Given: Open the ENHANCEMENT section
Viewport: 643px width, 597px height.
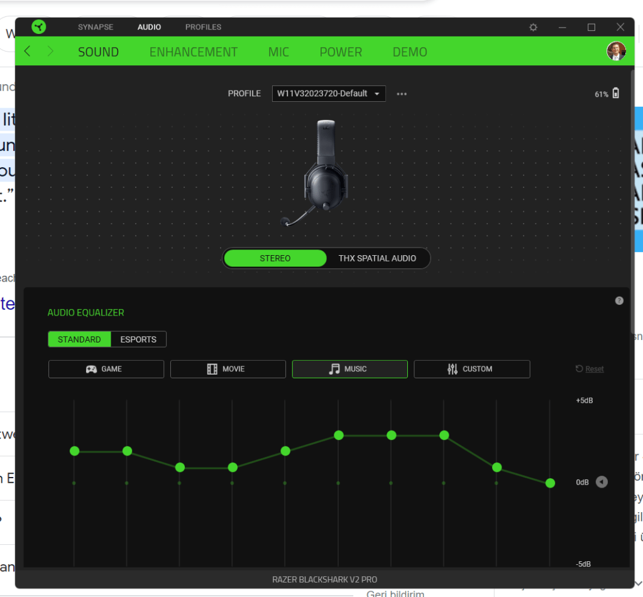Looking at the screenshot, I should click(x=193, y=52).
